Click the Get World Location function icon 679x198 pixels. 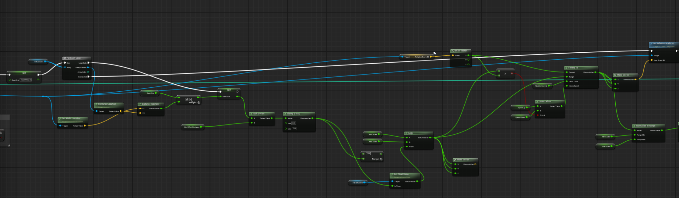[60, 119]
